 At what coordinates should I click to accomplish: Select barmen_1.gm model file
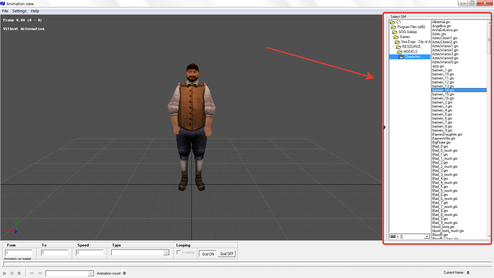[x=442, y=70]
